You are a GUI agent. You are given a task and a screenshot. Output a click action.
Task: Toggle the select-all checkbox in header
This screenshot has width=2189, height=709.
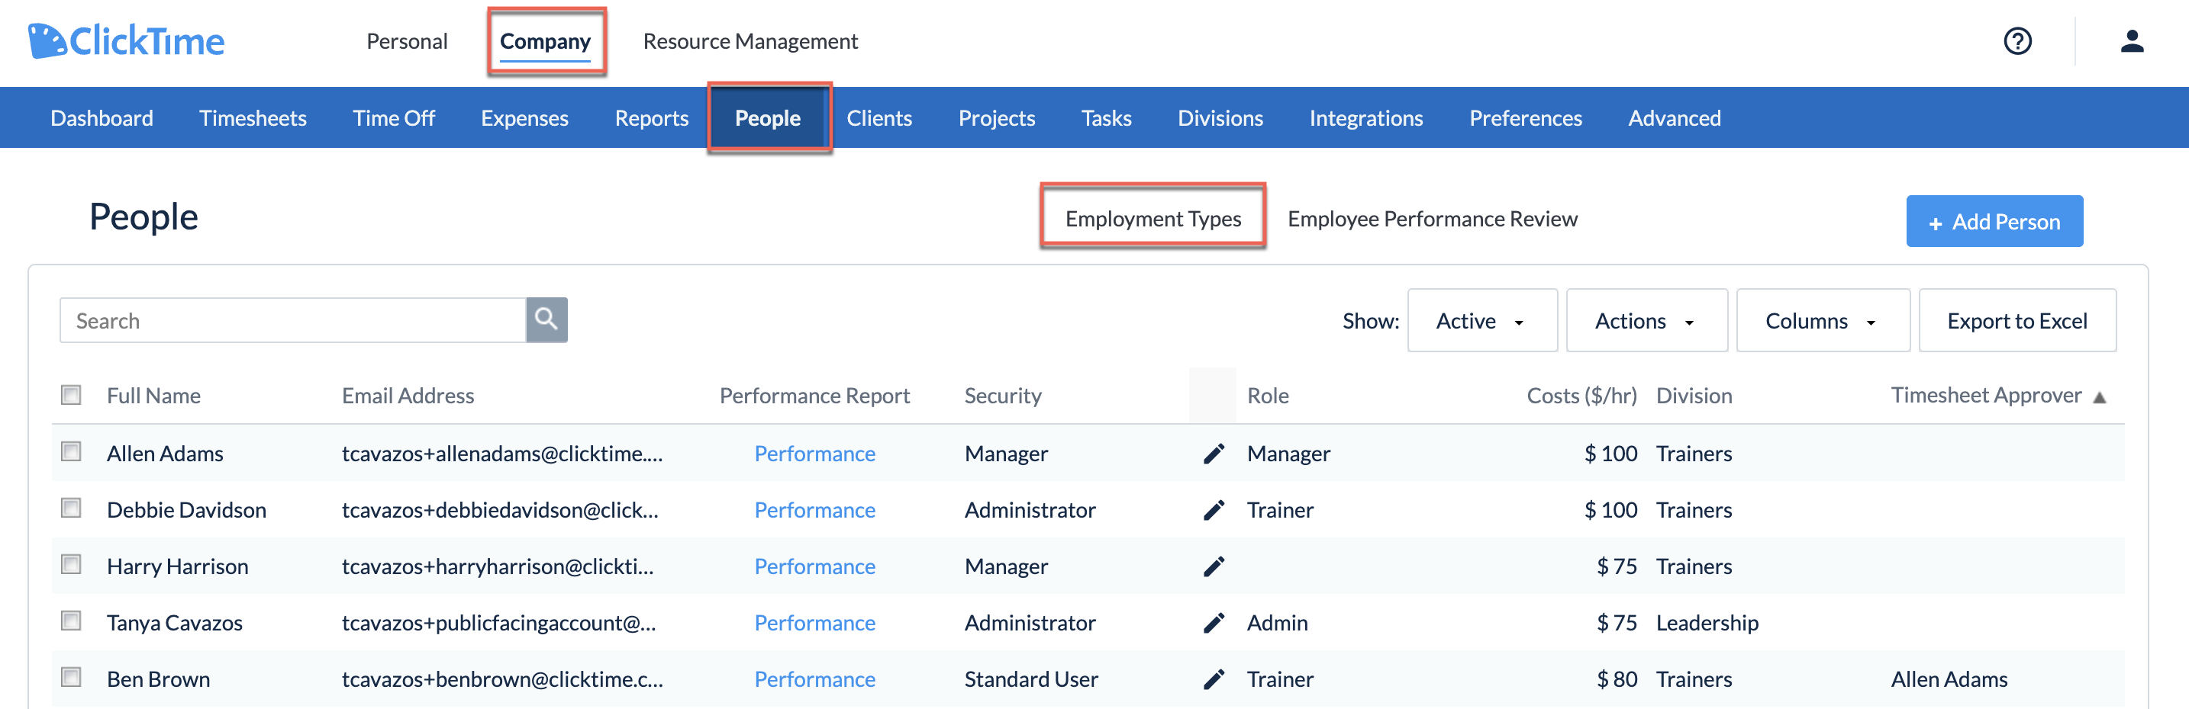pyautogui.click(x=72, y=395)
